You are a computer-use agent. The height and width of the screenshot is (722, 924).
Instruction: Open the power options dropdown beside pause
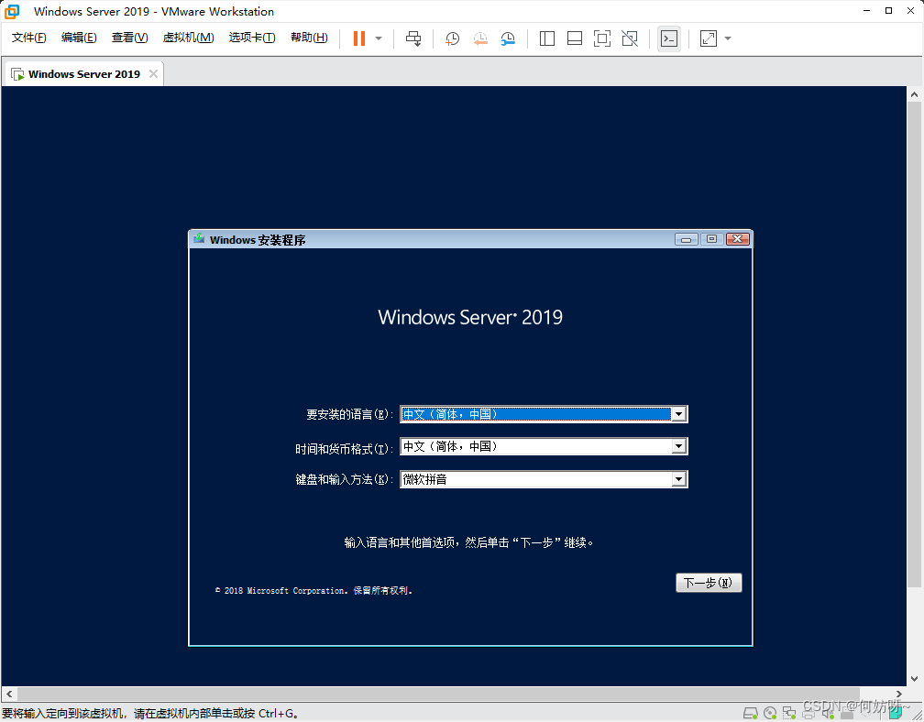[x=379, y=38]
